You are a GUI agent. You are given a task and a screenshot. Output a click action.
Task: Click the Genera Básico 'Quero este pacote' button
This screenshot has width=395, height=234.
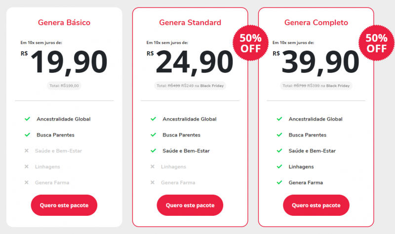click(x=64, y=205)
